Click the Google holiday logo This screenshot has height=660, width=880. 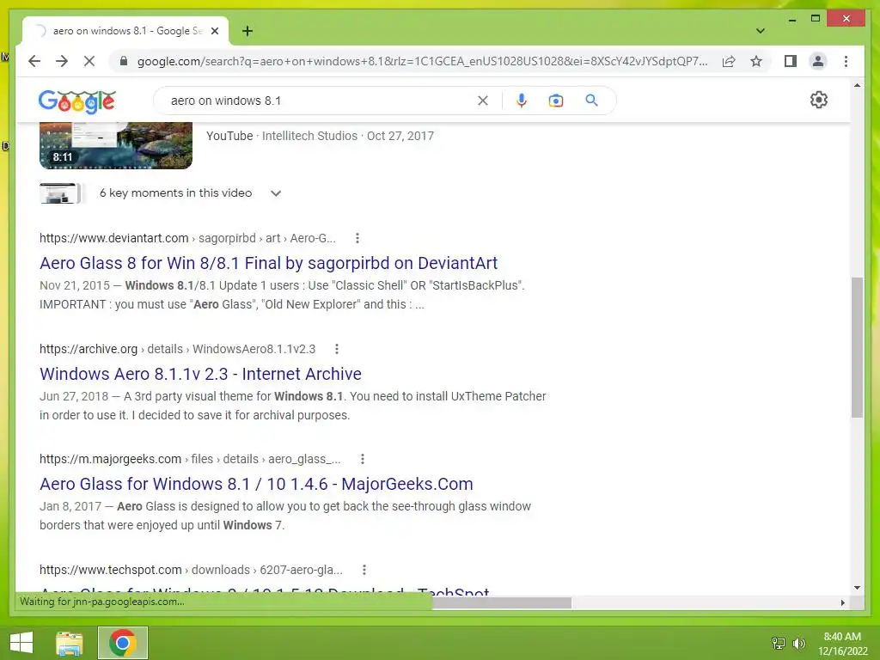[76, 101]
